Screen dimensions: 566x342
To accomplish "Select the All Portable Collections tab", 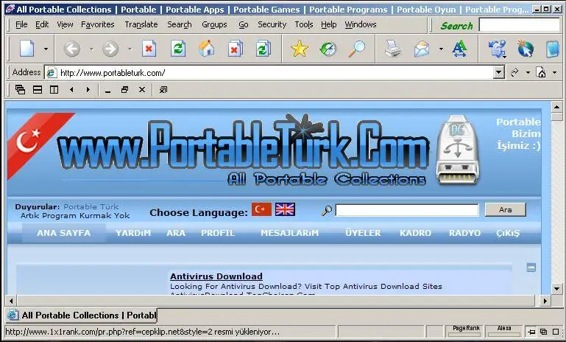I will pos(82,315).
